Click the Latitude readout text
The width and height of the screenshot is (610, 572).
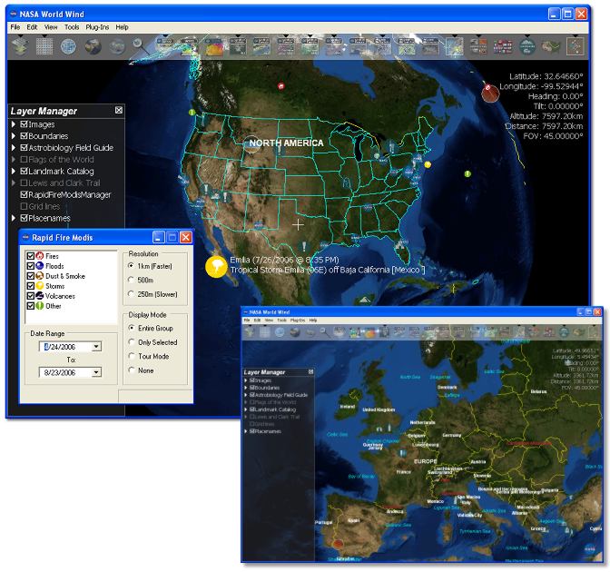[x=546, y=76]
